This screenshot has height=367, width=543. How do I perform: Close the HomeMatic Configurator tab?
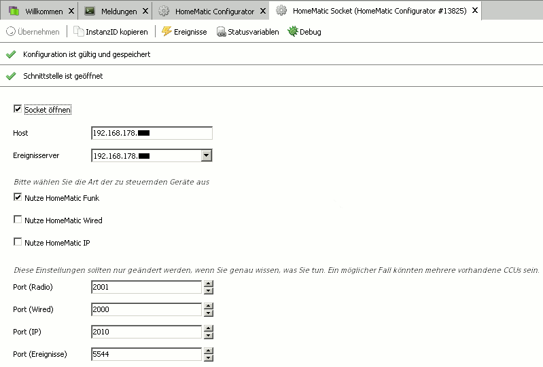tap(263, 11)
